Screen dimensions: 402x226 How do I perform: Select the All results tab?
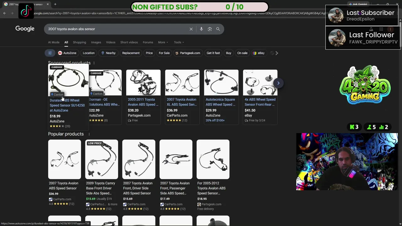[66, 42]
